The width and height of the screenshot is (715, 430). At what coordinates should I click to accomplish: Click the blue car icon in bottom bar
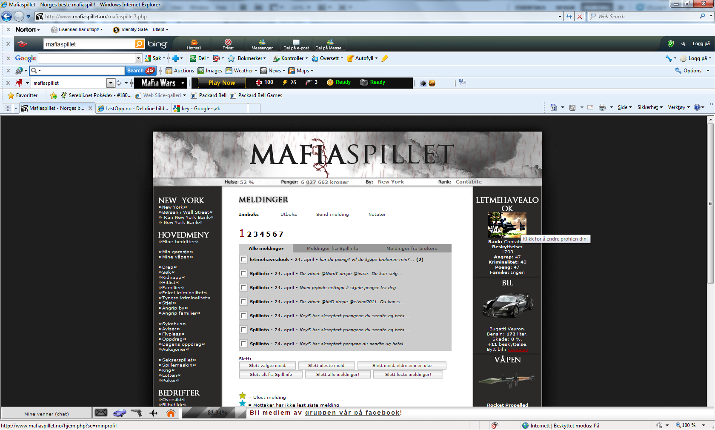tap(120, 413)
